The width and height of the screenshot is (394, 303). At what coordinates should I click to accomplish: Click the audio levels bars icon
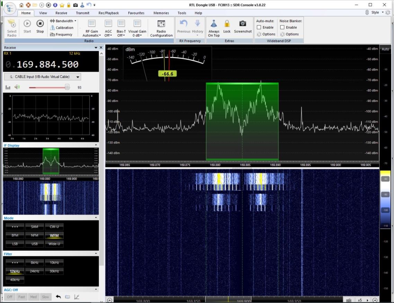[8, 87]
